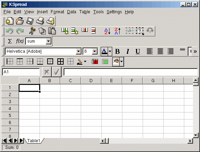Image resolution: width=200 pixels, height=152 pixels.
Task: Click the scissors Cut icon
Action: (32, 31)
